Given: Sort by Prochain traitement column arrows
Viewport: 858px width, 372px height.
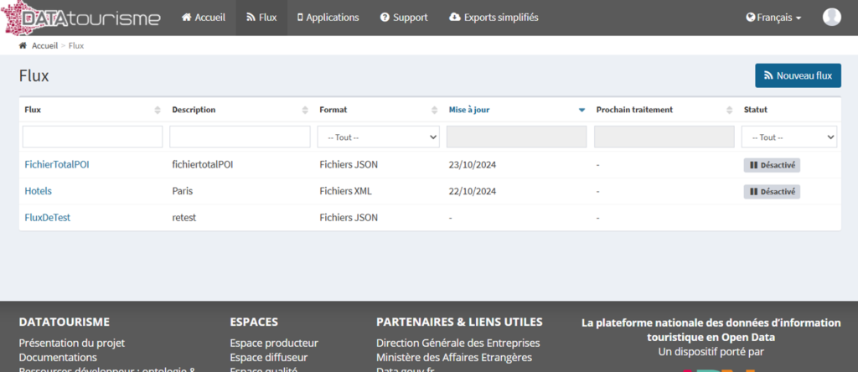Looking at the screenshot, I should click(x=729, y=110).
